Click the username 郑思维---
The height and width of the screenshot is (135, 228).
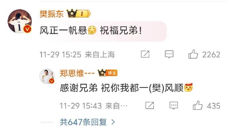[x=77, y=73]
